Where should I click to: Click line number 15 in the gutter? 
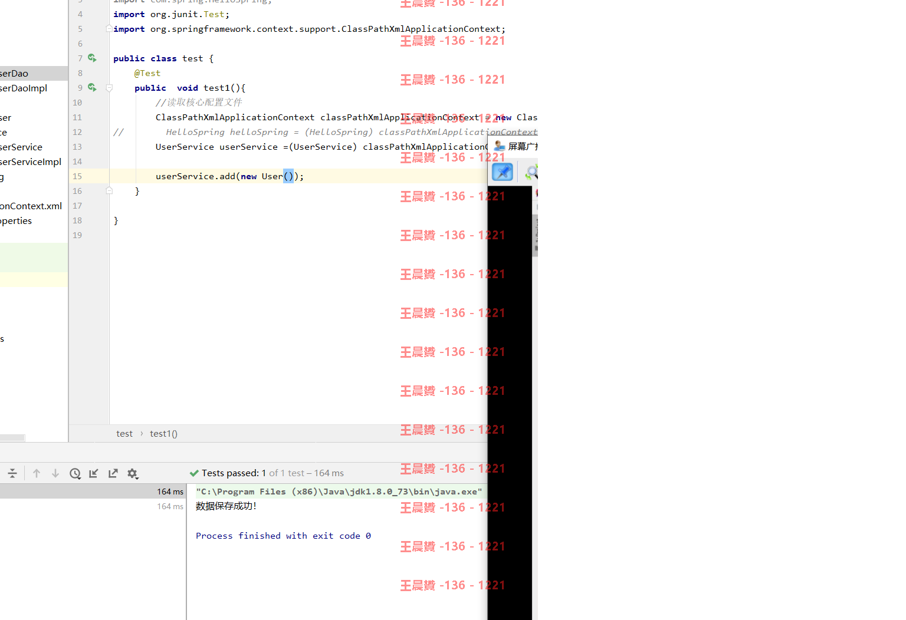point(77,176)
